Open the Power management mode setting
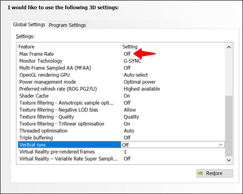This screenshot has height=194, width=243. [x=139, y=82]
